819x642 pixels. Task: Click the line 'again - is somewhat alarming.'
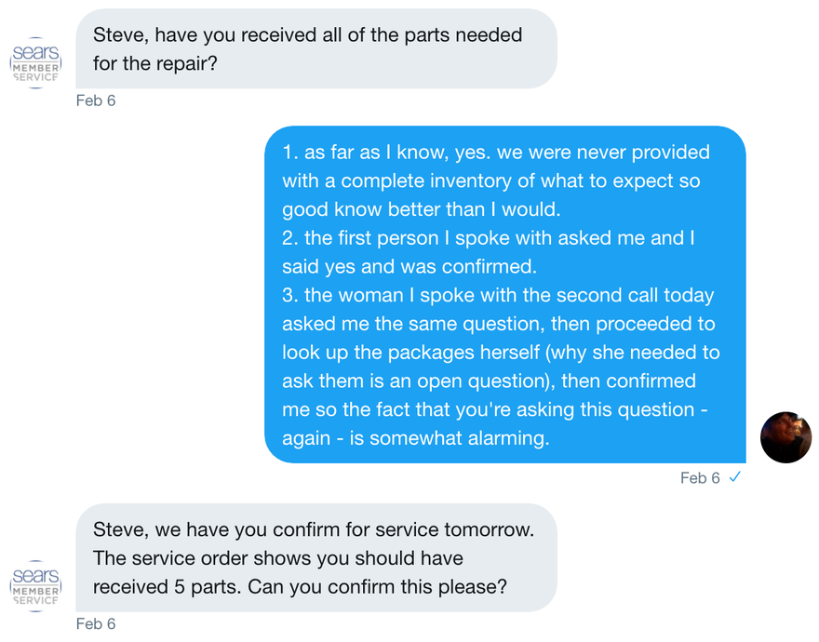[x=416, y=437]
